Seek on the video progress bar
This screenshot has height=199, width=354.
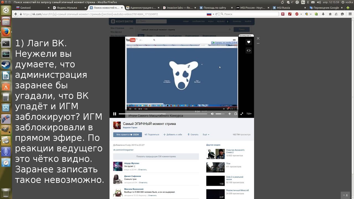coord(163,114)
